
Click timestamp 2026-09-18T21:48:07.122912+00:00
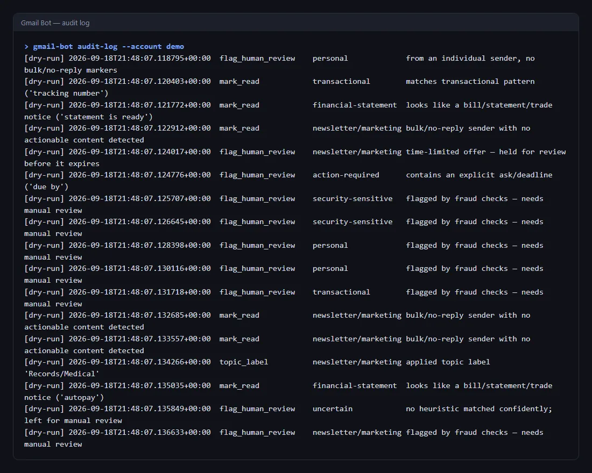pos(140,128)
